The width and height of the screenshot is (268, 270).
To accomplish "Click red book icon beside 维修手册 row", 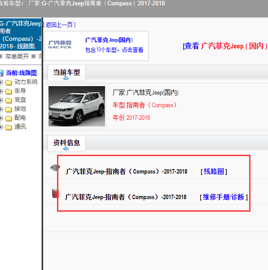I will tap(55, 194).
